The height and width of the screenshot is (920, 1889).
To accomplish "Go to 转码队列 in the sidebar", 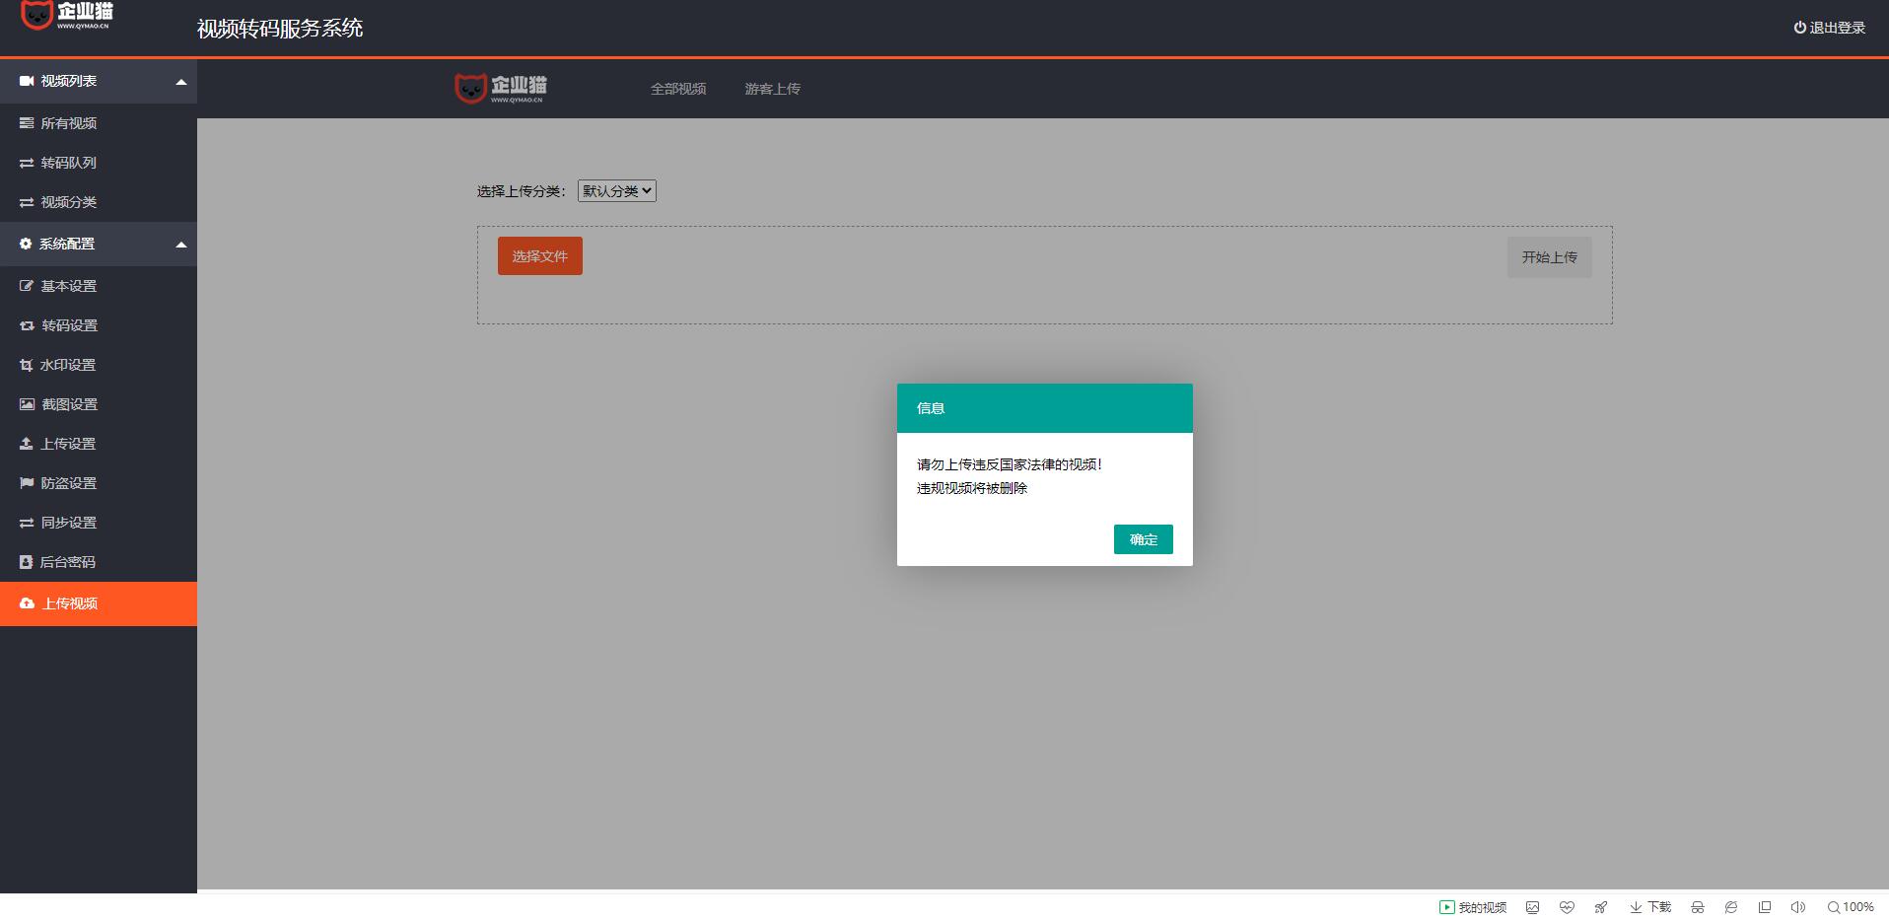I will click(x=68, y=163).
